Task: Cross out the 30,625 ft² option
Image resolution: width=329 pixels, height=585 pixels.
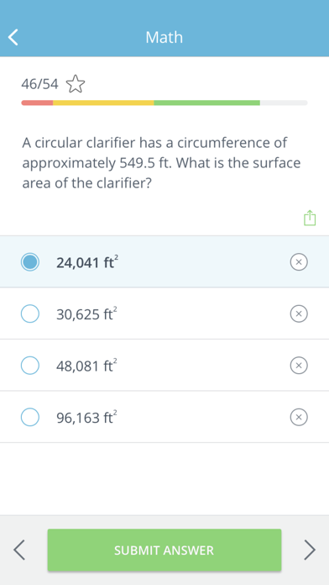Action: (299, 314)
